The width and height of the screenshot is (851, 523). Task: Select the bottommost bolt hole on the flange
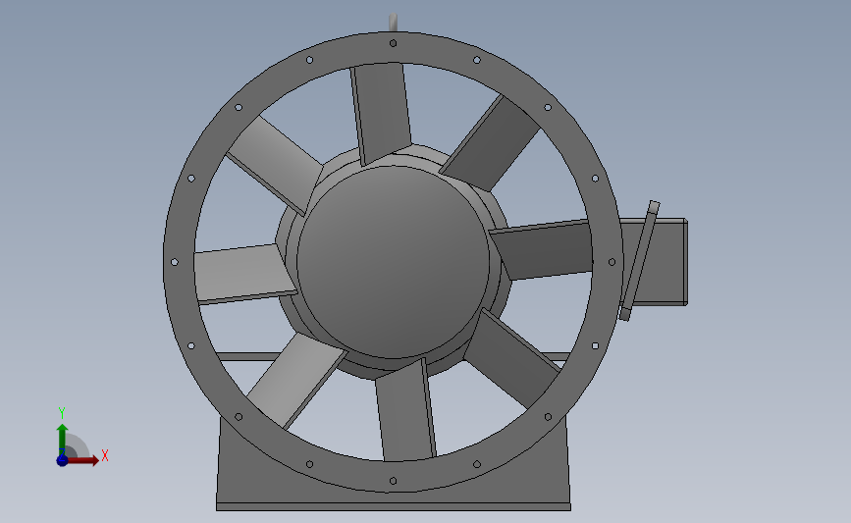click(393, 481)
